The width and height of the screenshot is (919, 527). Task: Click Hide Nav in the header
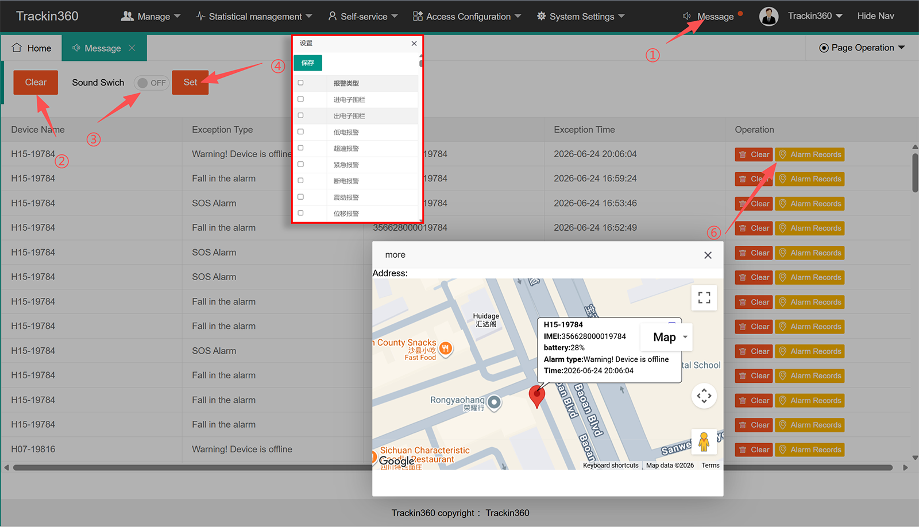coord(875,16)
